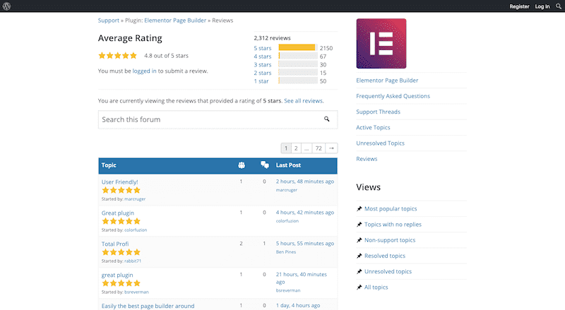565x310 pixels.
Task: Select page 1 in pagination
Action: tap(286, 148)
